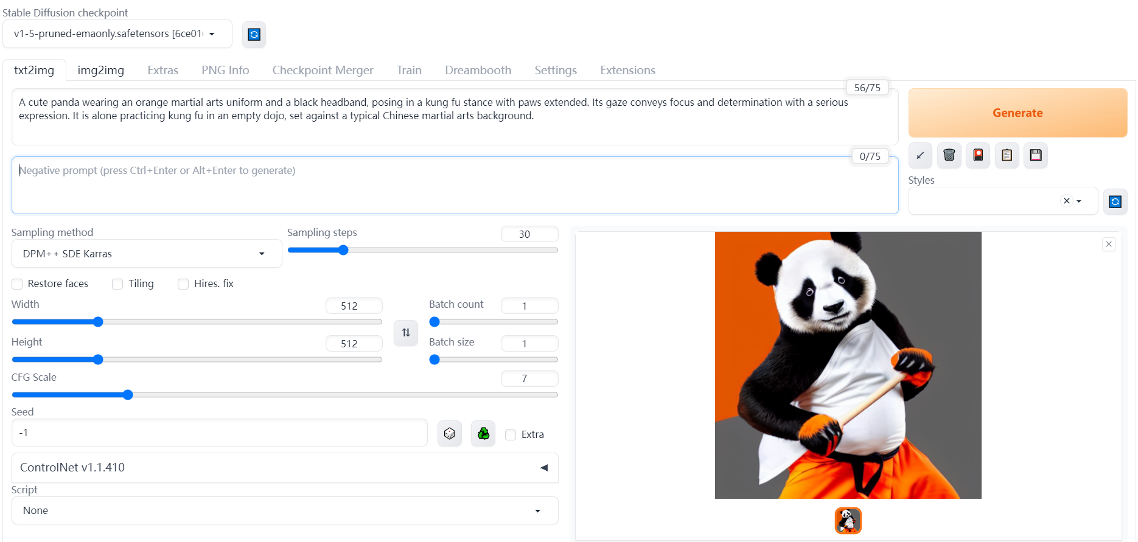
Task: Open the Sampling method dropdown
Action: (147, 254)
